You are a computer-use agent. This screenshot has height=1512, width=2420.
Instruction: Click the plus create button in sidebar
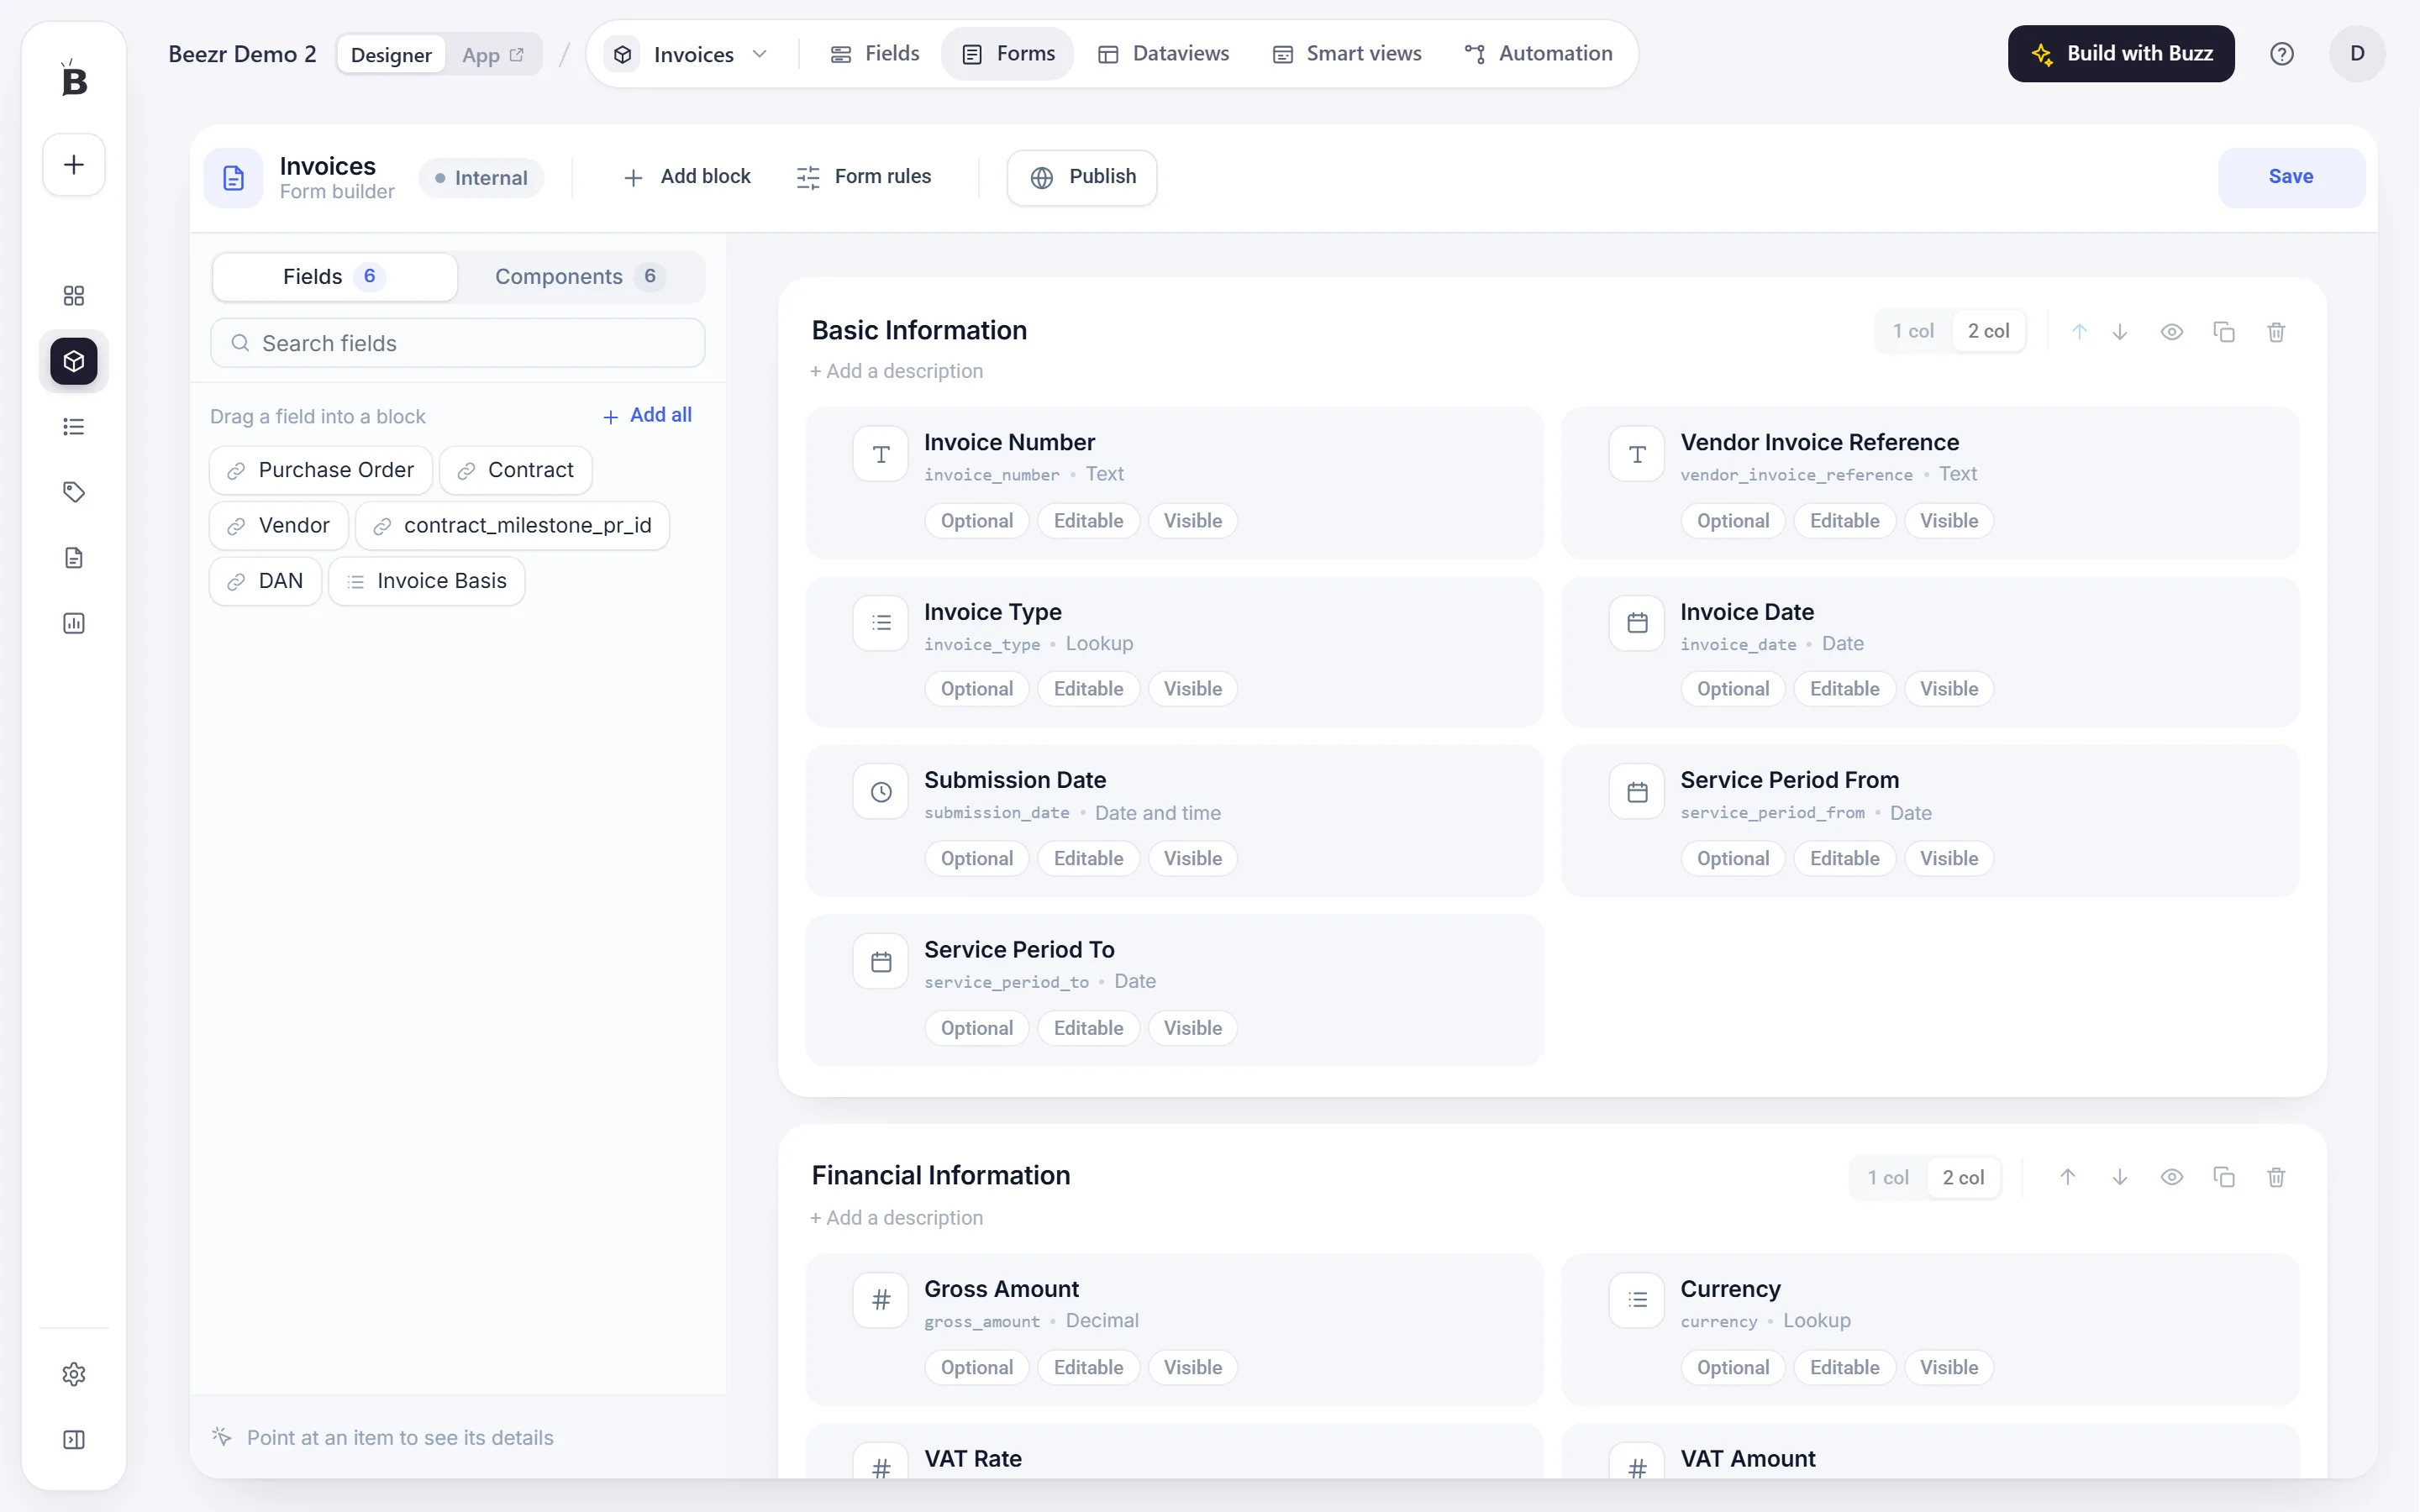[73, 165]
